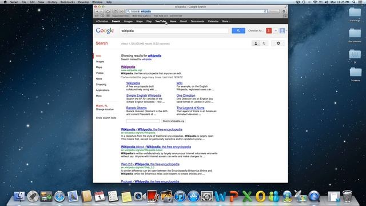
Task: Expand More in the left search sidebar
Action: [99, 96]
